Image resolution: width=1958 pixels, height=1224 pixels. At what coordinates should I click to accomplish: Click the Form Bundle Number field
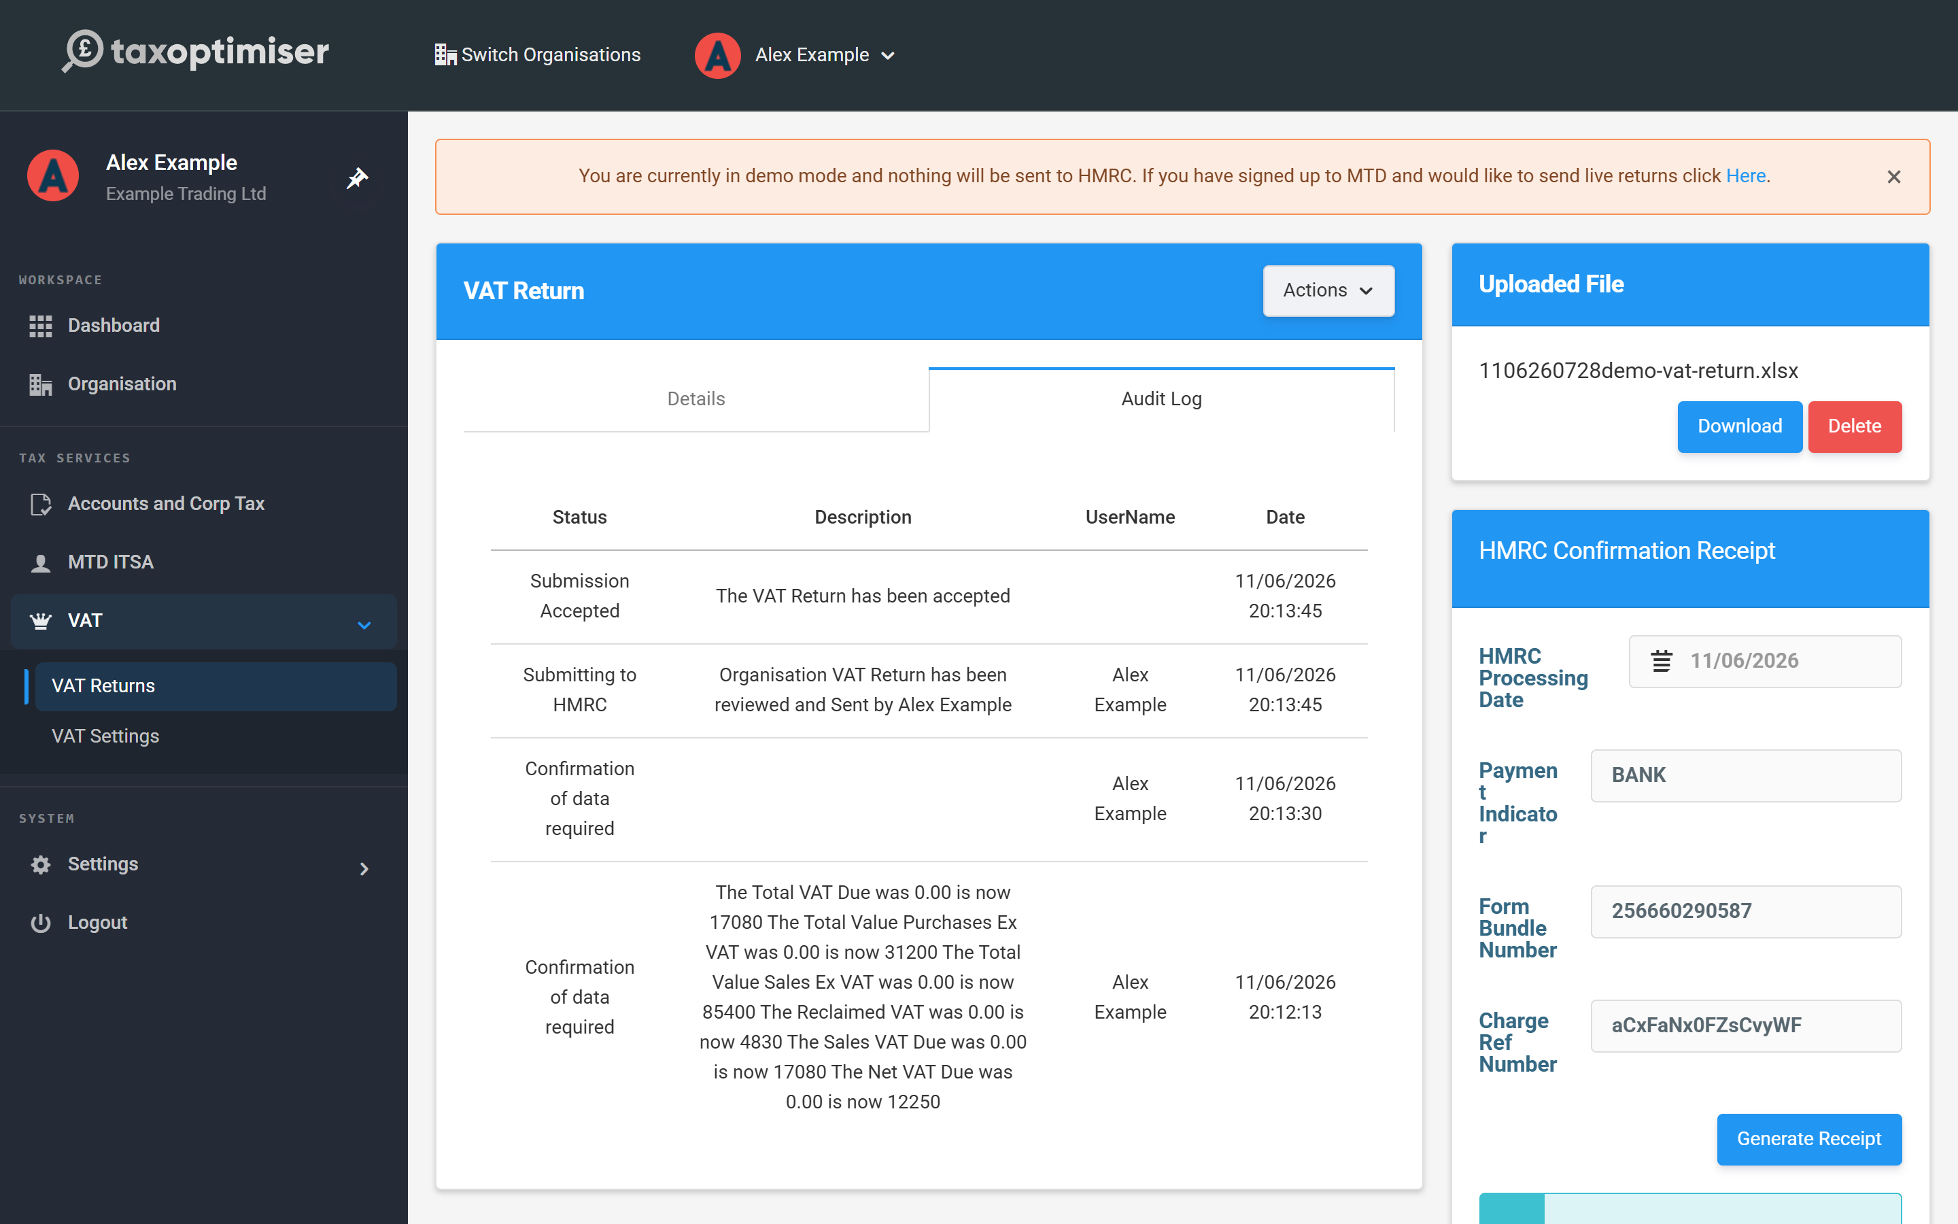tap(1745, 911)
